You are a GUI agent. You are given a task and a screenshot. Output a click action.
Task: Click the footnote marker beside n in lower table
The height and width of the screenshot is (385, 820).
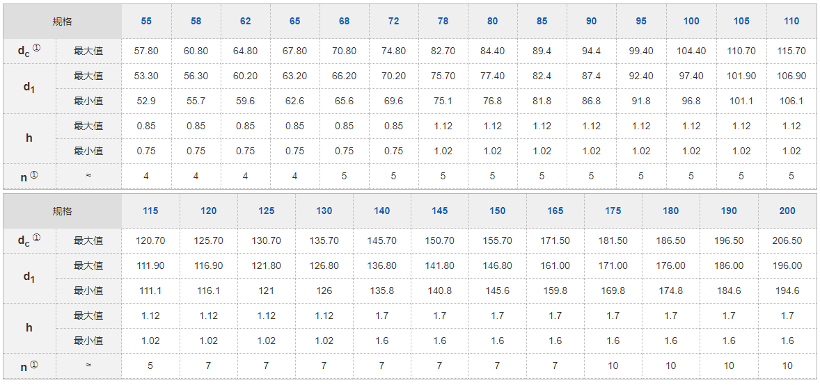[x=34, y=365]
